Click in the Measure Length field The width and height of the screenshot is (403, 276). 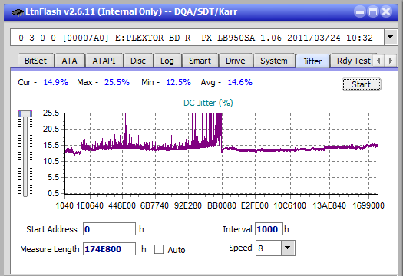[109, 249]
